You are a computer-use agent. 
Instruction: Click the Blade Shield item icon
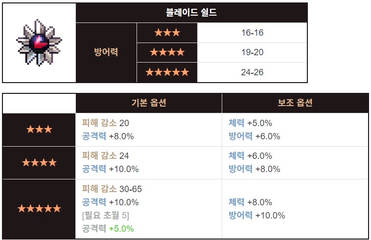coord(39,43)
